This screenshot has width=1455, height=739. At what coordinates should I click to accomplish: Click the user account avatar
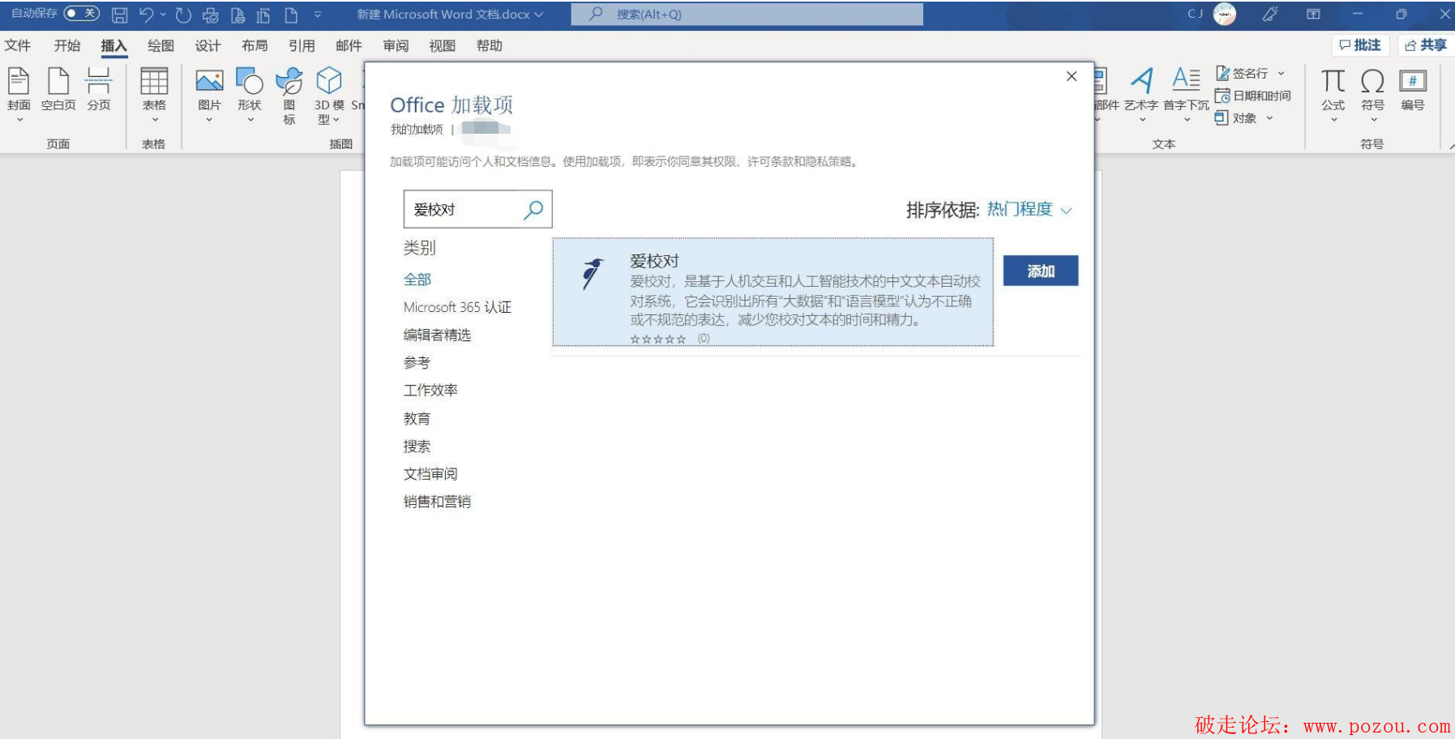(1224, 14)
